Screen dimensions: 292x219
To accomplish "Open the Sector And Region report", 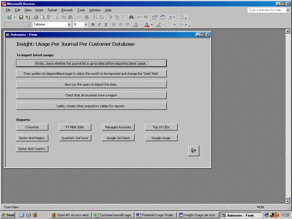I will click(x=32, y=138).
